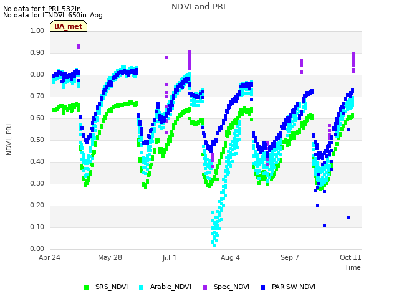This screenshot has height=299, width=399.
Task: Click the Aug 4 x-axis tick label
Action: (x=230, y=257)
